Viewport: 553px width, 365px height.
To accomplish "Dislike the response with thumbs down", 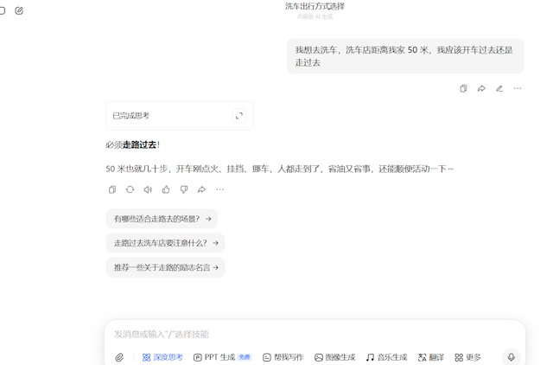I will (x=183, y=189).
